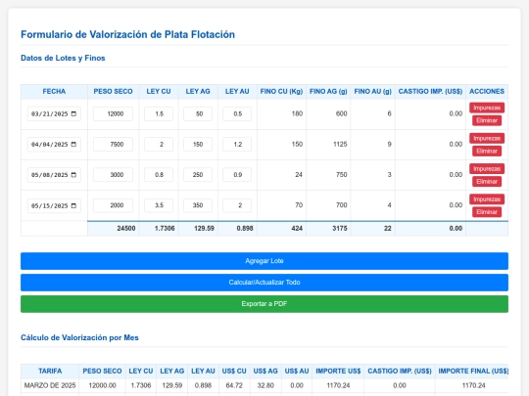This screenshot has width=529, height=396.
Task: Open calendar picker for 05/08/2025 date
Action: pyautogui.click(x=73, y=175)
